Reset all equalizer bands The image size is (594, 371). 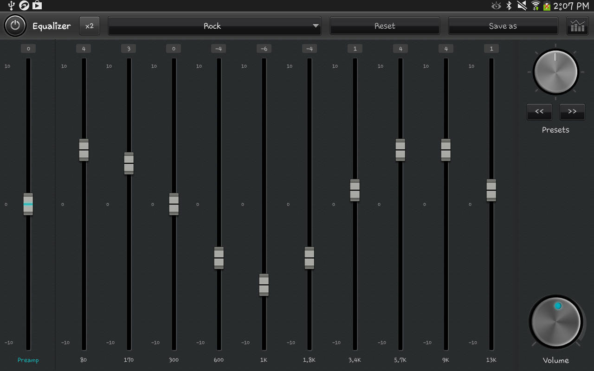[385, 26]
